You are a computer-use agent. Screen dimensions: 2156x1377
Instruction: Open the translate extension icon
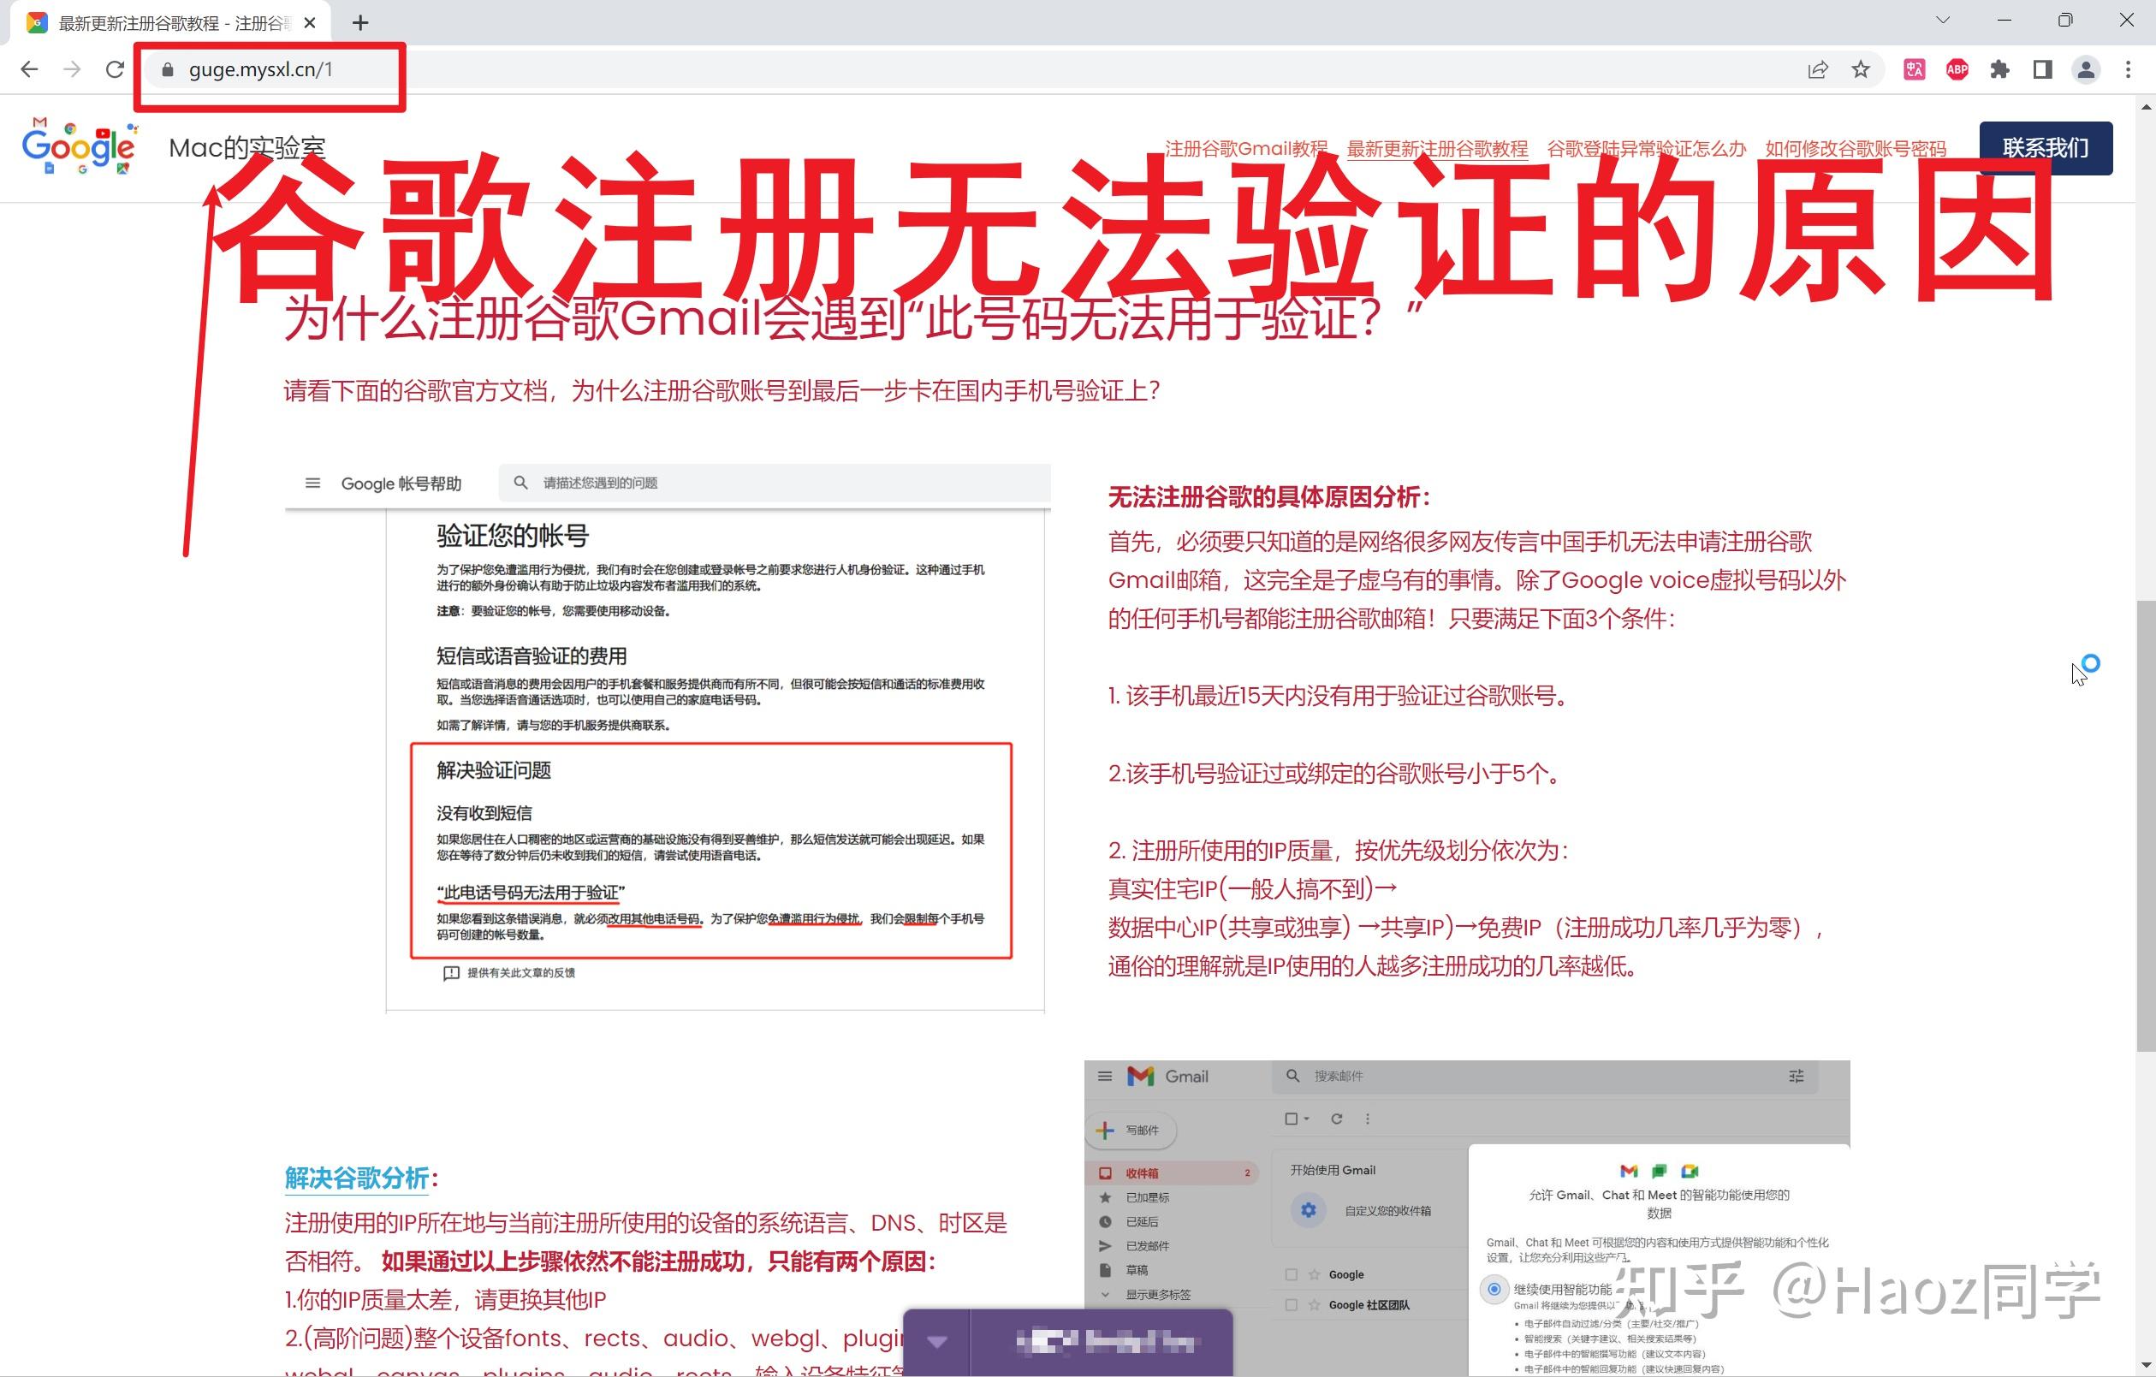tap(1915, 69)
